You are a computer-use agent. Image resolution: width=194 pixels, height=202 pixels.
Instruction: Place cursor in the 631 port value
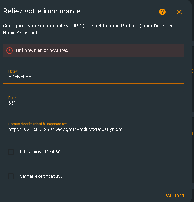[x=12, y=103]
